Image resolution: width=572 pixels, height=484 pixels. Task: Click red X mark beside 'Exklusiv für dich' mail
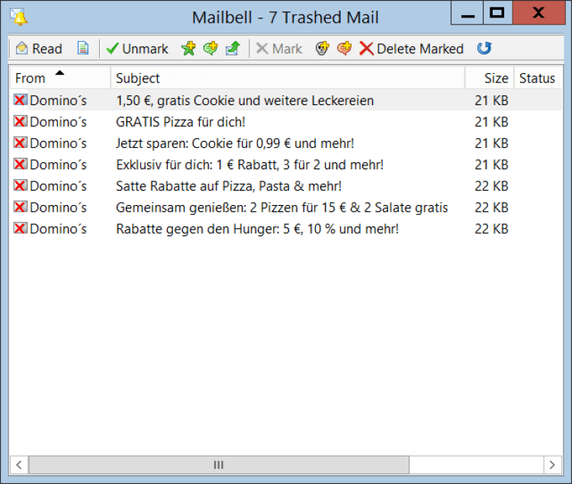click(21, 164)
